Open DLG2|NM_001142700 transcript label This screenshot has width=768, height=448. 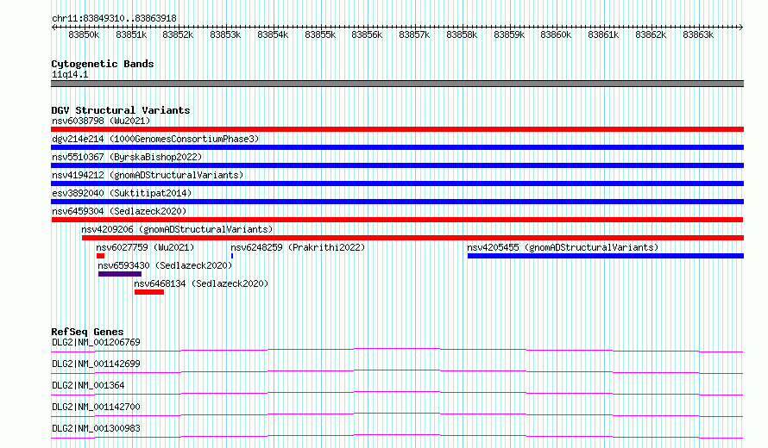tap(96, 407)
